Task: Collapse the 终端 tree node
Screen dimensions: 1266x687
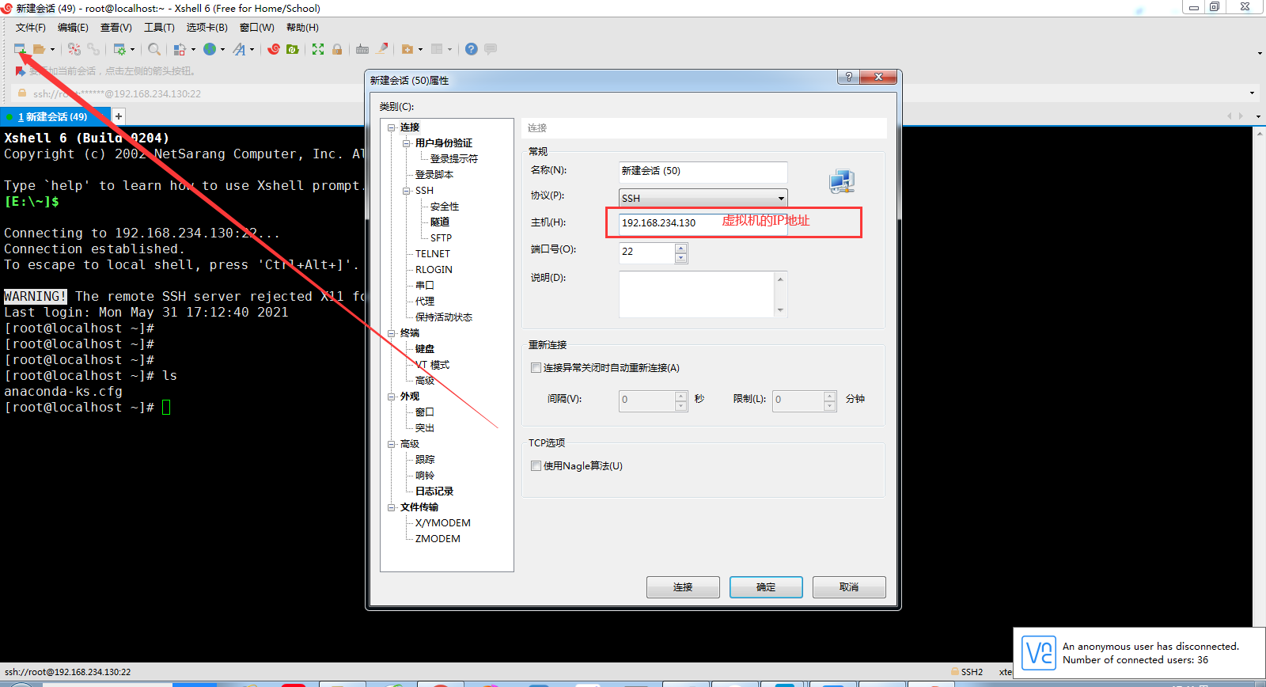Action: (392, 333)
